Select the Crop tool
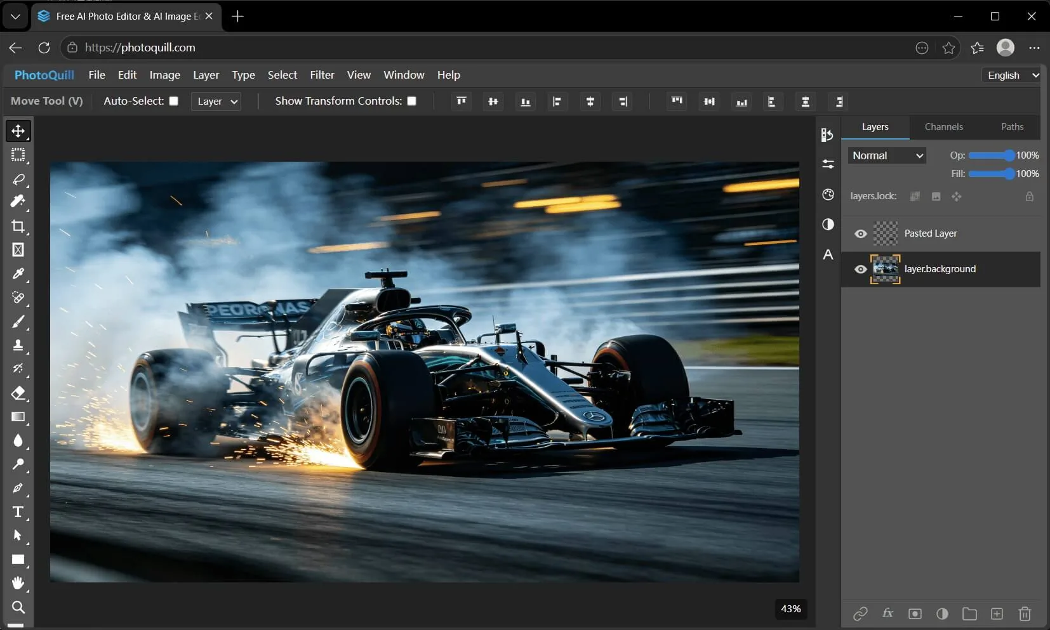Image resolution: width=1050 pixels, height=630 pixels. point(18,226)
